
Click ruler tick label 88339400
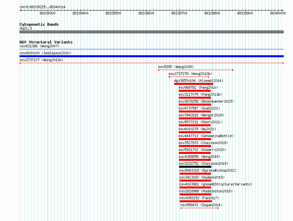pyautogui.click(x=80, y=13)
